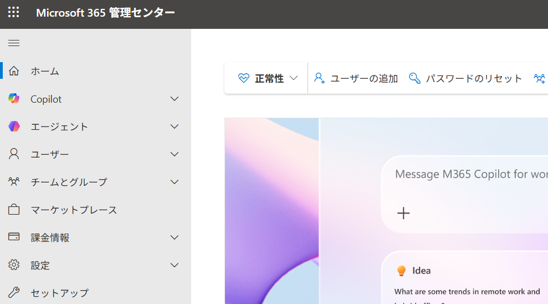This screenshot has height=304, width=548.
Task: Click the 課金情報 credit card icon
Action: tap(14, 237)
